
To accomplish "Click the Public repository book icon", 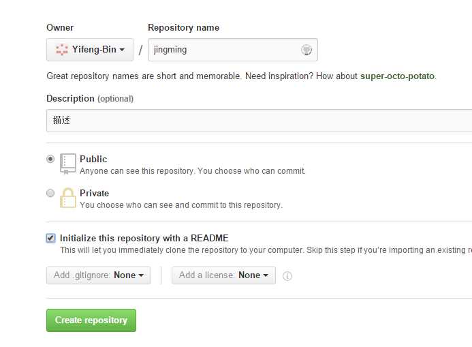I will point(68,164).
